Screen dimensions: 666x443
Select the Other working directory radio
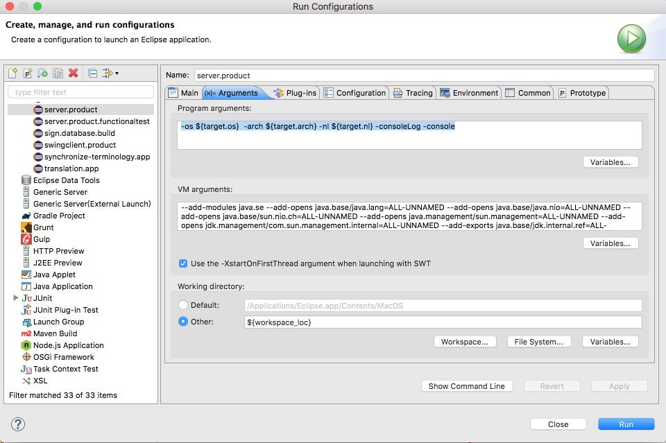click(x=183, y=322)
